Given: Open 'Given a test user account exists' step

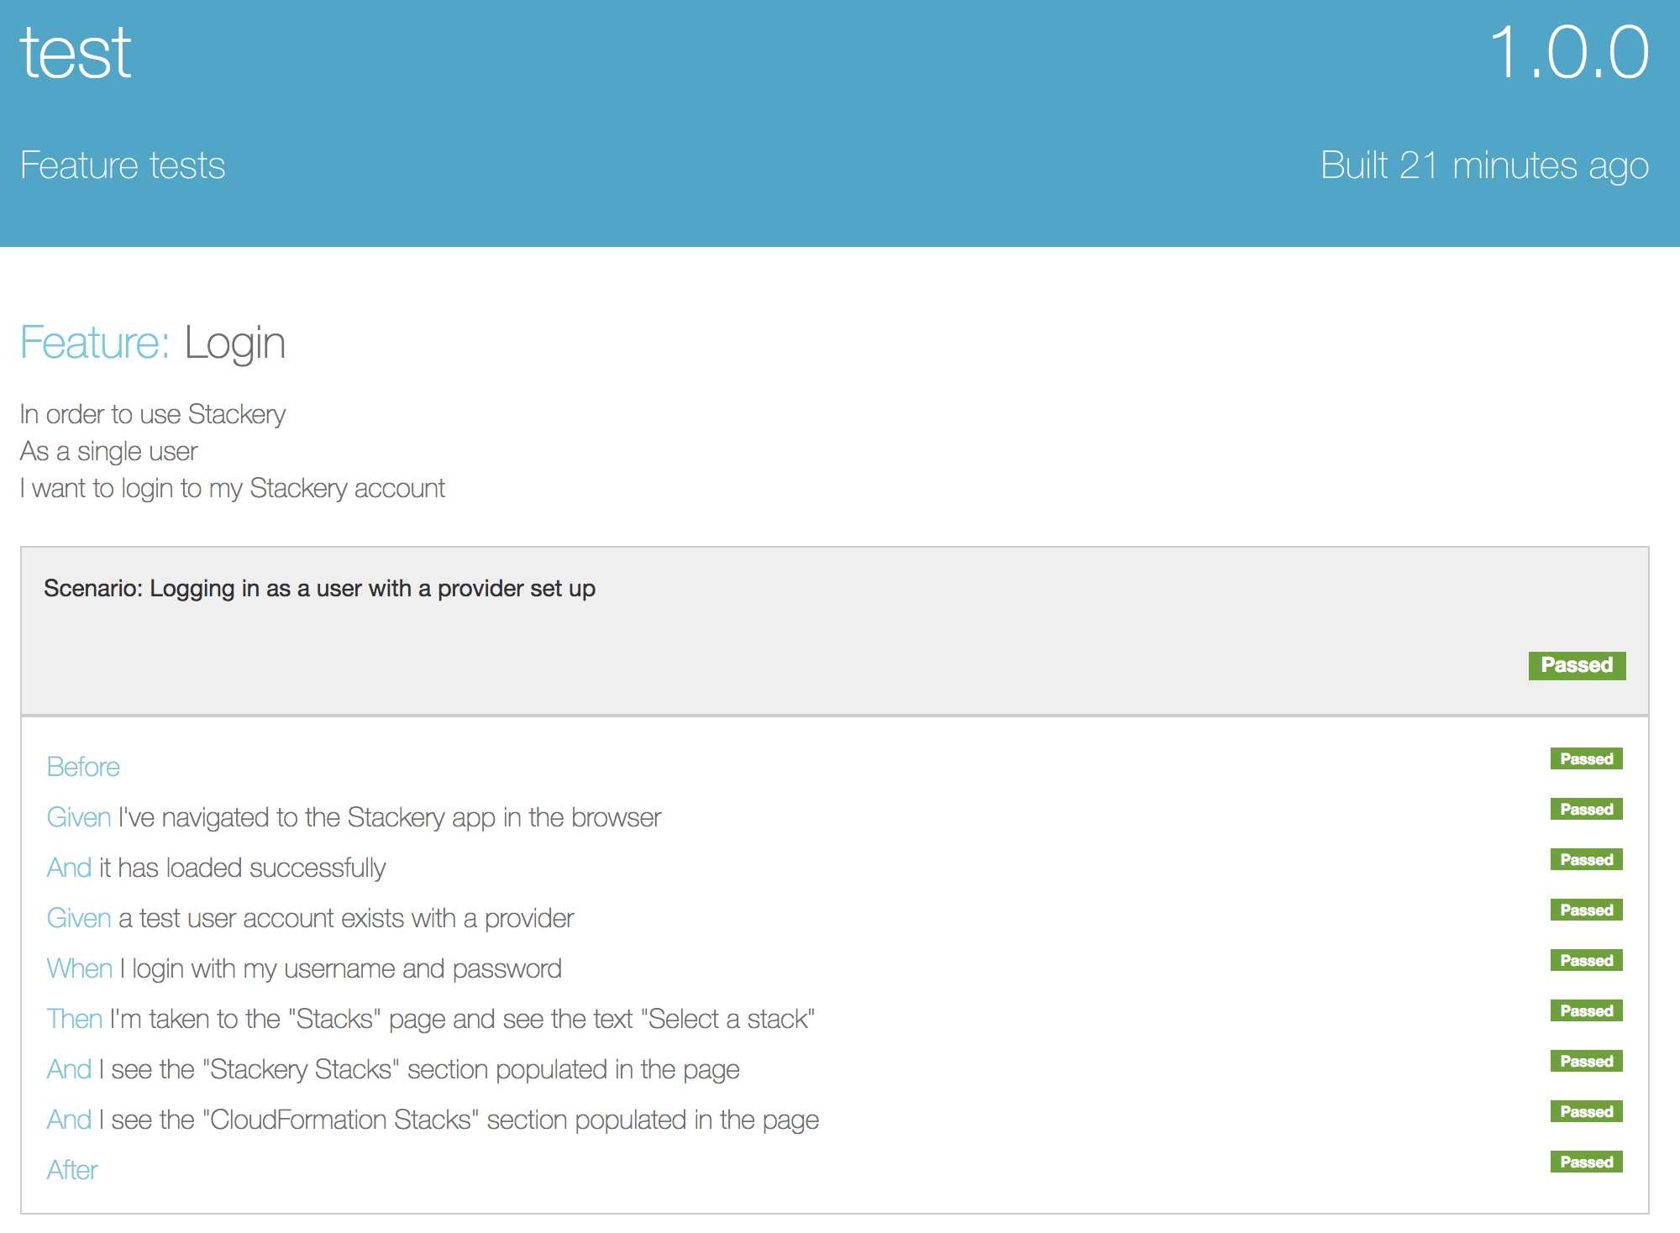Looking at the screenshot, I should click(x=310, y=918).
